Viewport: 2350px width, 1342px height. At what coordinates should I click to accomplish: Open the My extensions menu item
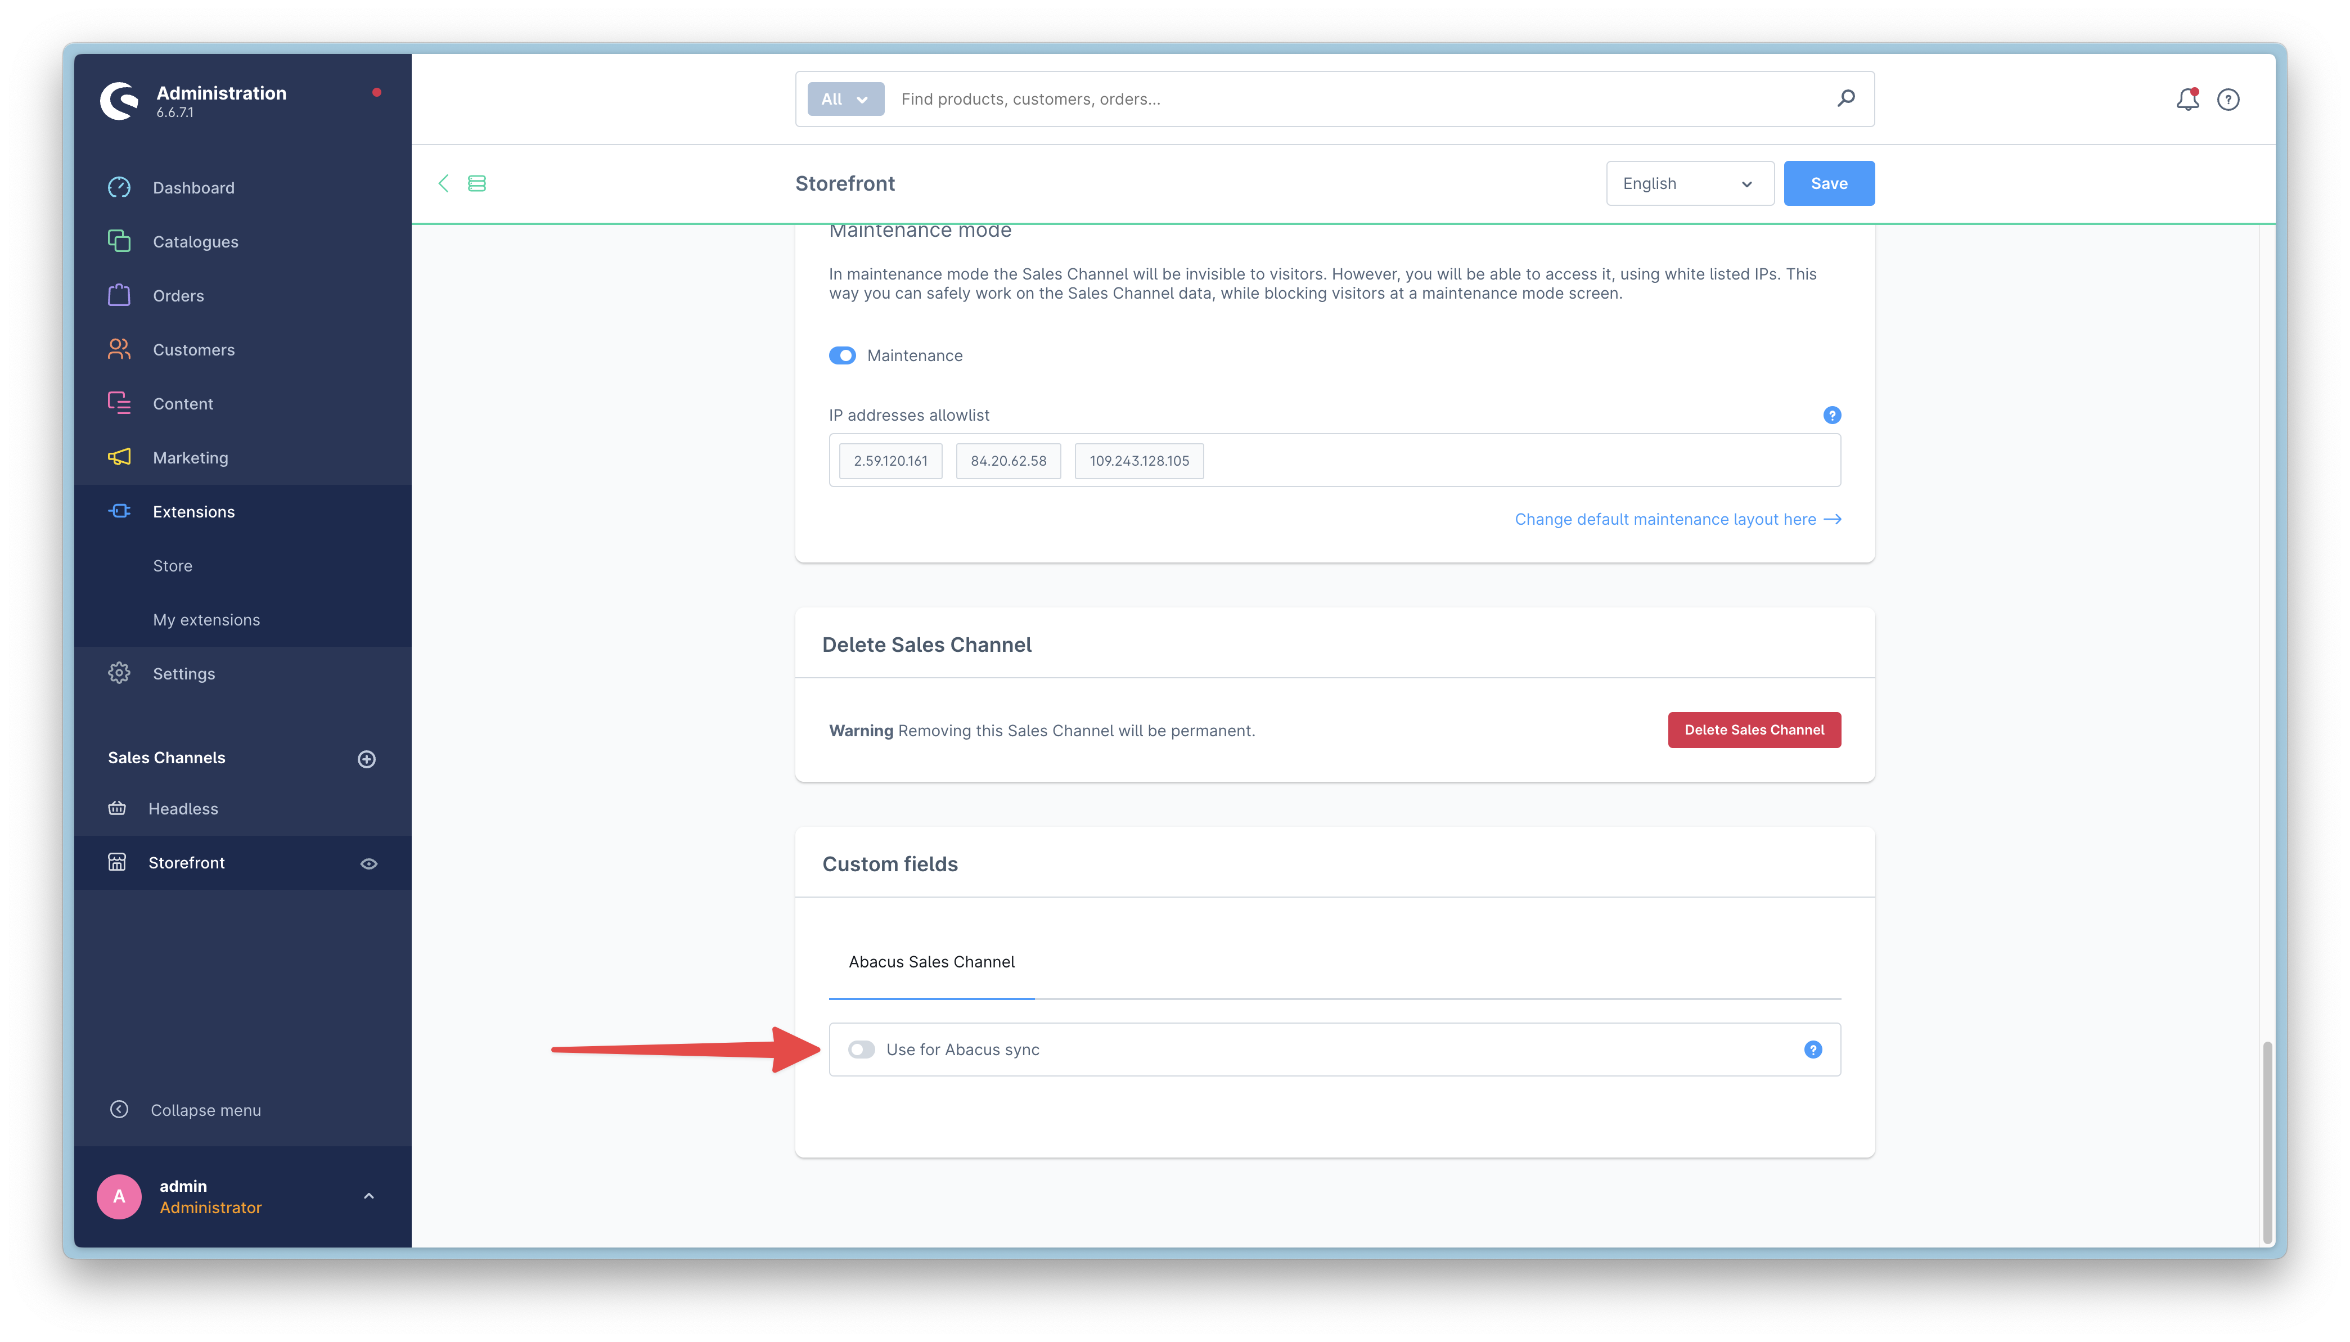pos(206,619)
